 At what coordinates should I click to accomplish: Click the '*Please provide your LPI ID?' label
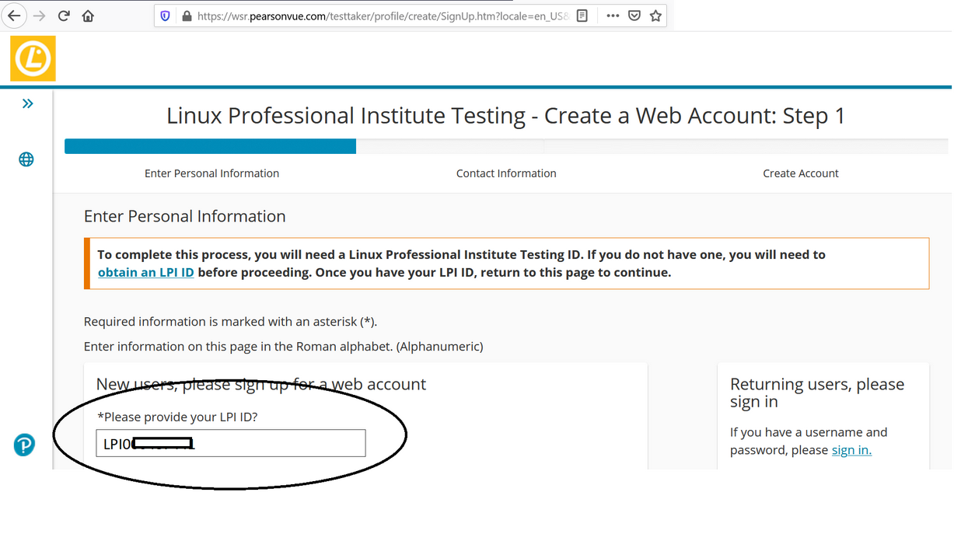click(x=177, y=417)
